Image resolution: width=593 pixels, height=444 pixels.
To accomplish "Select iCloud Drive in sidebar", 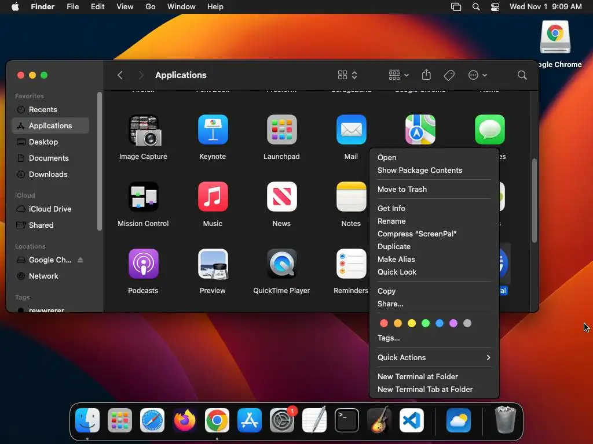I will [50, 209].
